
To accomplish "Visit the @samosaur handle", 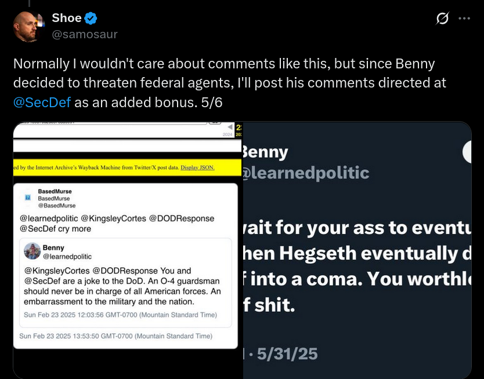I will click(x=85, y=34).
